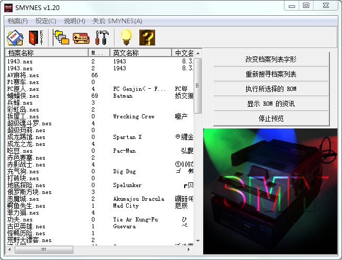Sort list by 档案名称 column header
This screenshot has height=260, width=342.
tap(46, 53)
